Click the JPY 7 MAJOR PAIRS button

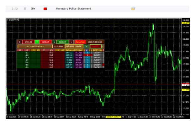[x=35, y=46]
